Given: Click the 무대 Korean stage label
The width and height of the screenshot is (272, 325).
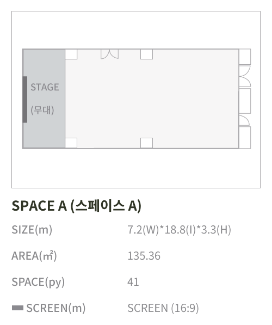Looking at the screenshot, I should coord(42,110).
